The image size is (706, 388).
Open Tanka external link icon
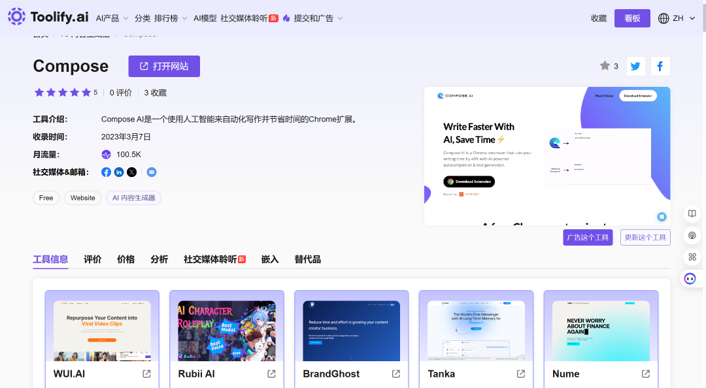521,374
